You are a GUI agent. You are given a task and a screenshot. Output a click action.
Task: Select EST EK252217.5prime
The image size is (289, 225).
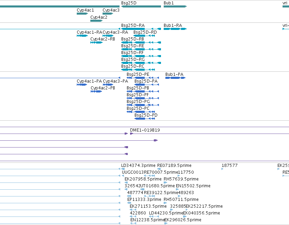pos(187,210)
